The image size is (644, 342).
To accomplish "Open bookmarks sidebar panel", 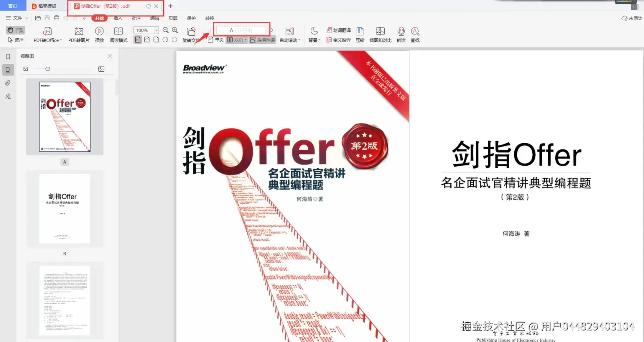I will click(8, 57).
